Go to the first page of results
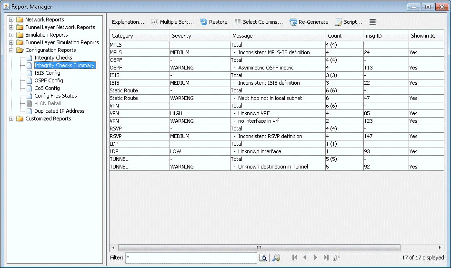This screenshot has height=268, width=451. [295, 258]
